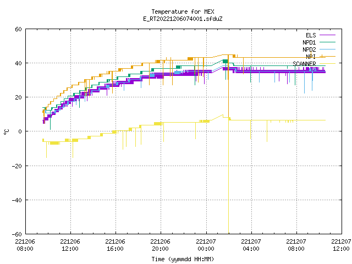Click the x-axis tick '221206 08:00'
The width and height of the screenshot is (352, 264).
click(x=25, y=245)
